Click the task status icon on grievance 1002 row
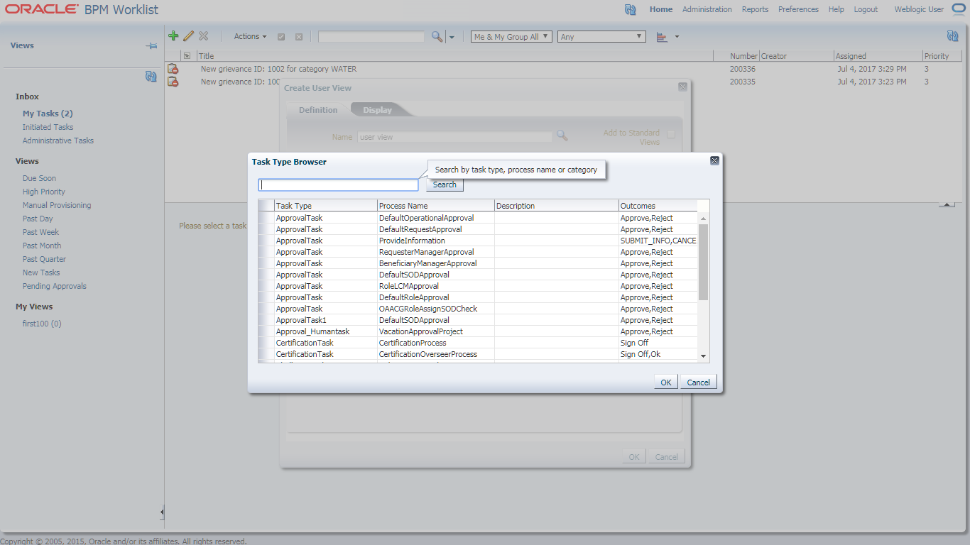Image resolution: width=970 pixels, height=545 pixels. click(173, 68)
